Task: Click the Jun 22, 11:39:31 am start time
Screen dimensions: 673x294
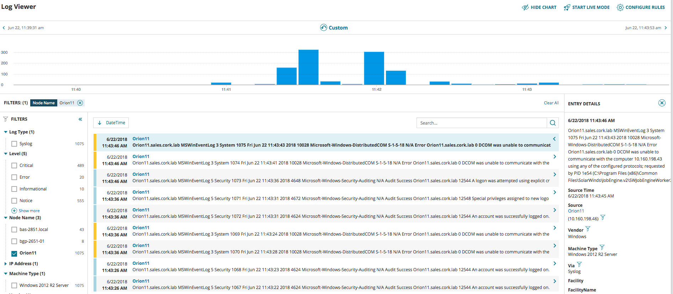Action: coord(26,28)
